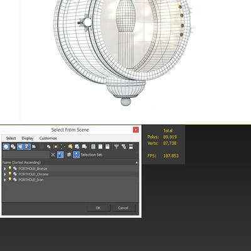This screenshot has height=251, width=251.
Task: Dismiss the dialog with Cancel
Action: [x=123, y=208]
